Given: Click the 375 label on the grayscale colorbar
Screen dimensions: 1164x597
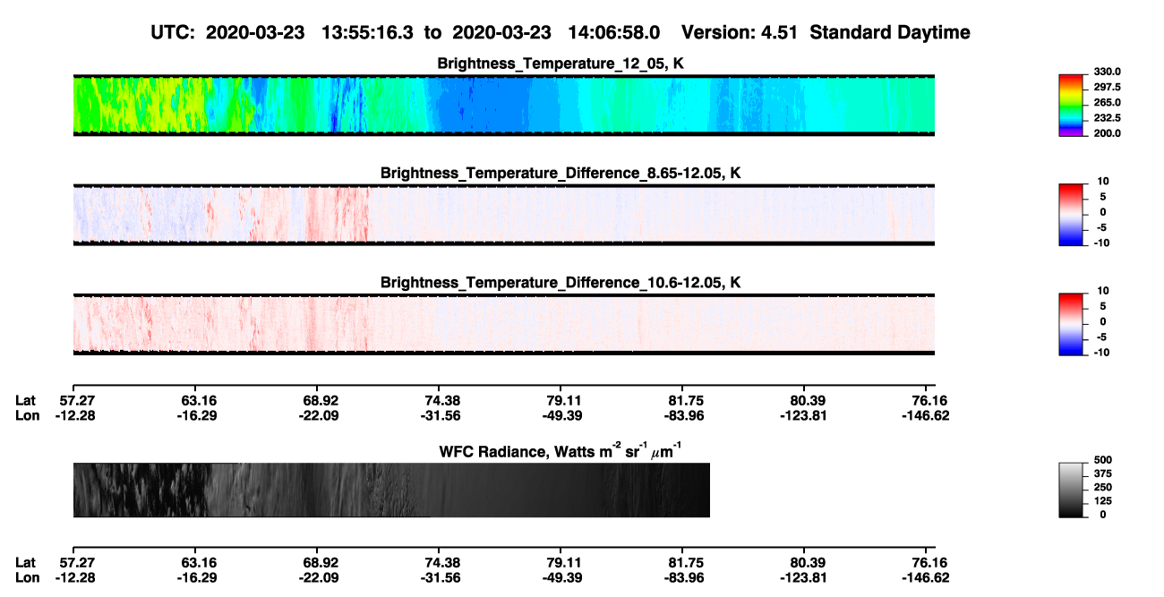Looking at the screenshot, I should 1103,473.
